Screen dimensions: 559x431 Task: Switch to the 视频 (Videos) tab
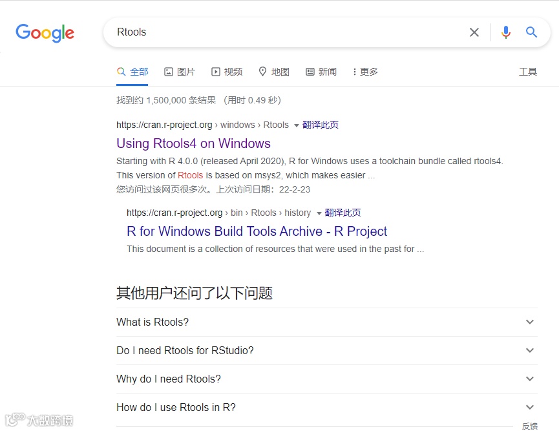tap(227, 72)
